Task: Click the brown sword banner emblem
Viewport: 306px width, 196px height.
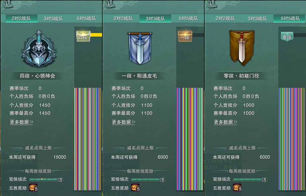Action: 242,47
